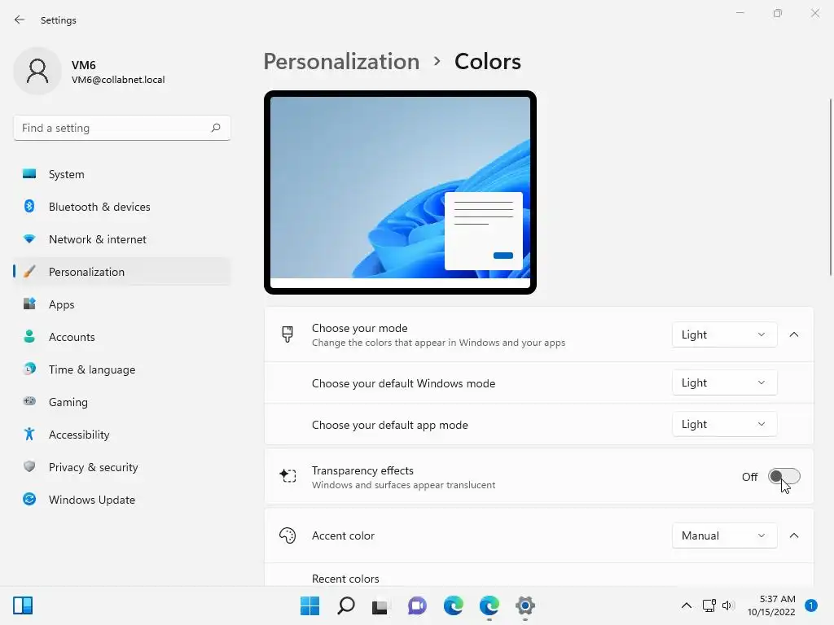Click the sparkle icon beside Transparency effects
The image size is (834, 625).
288,475
